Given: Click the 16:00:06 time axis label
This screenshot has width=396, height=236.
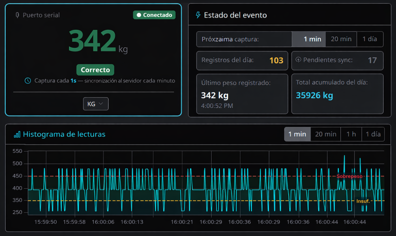Looking at the screenshot, I should coord(103,222).
